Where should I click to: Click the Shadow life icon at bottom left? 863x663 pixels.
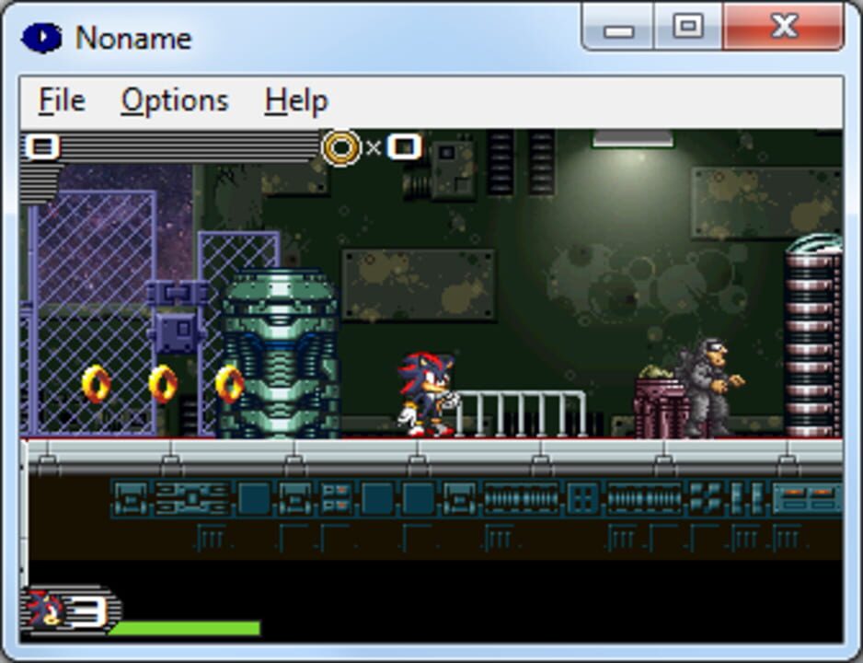coord(45,609)
